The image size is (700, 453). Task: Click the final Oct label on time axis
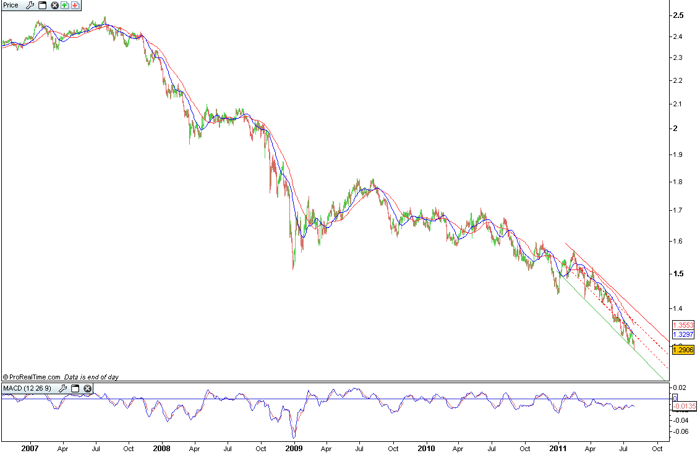click(657, 449)
